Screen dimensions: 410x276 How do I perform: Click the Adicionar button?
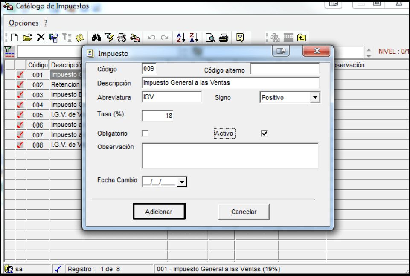click(159, 212)
